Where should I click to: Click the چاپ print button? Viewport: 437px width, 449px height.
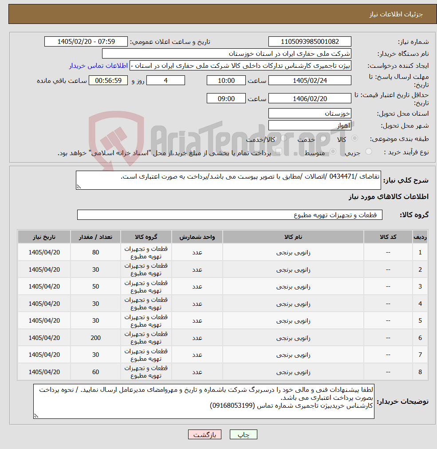pos(243,434)
